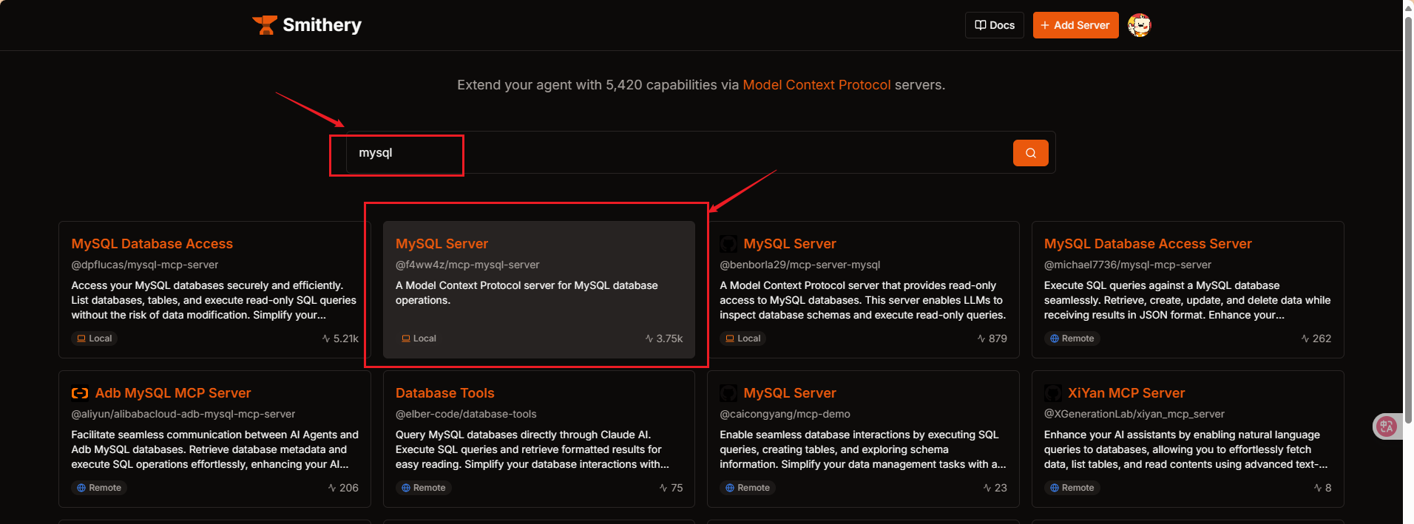Click @caicongyang/mcp-demo text
This screenshot has height=524, width=1414.
785,414
